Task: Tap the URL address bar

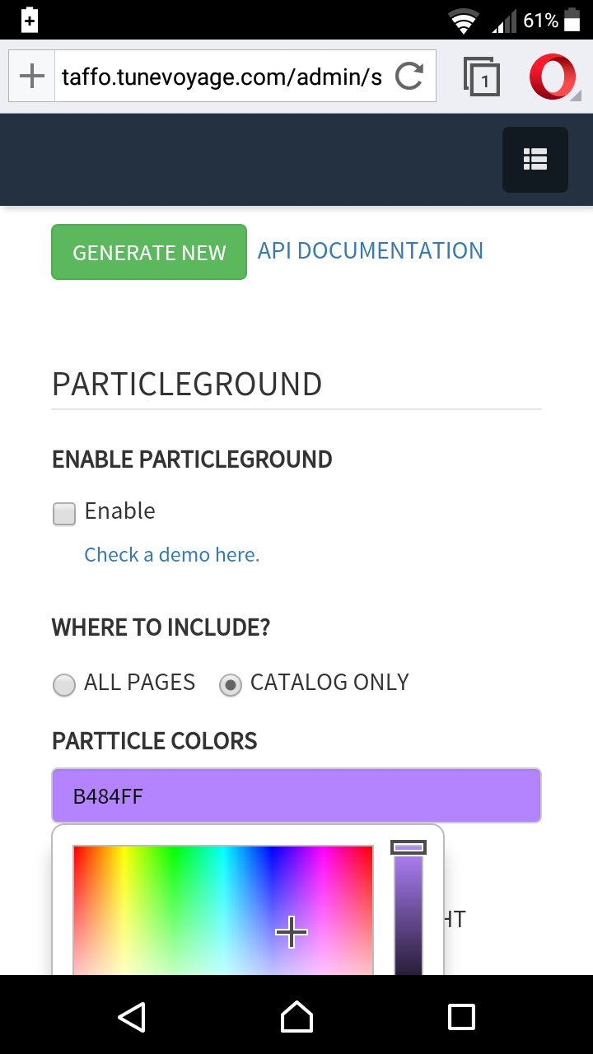Action: 222,77
